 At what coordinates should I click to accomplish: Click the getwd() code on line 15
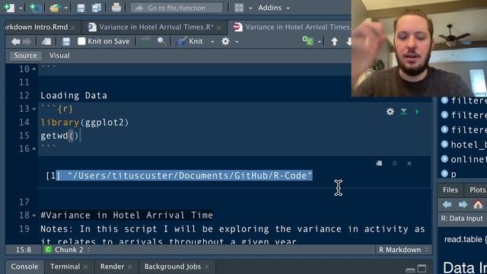59,135
